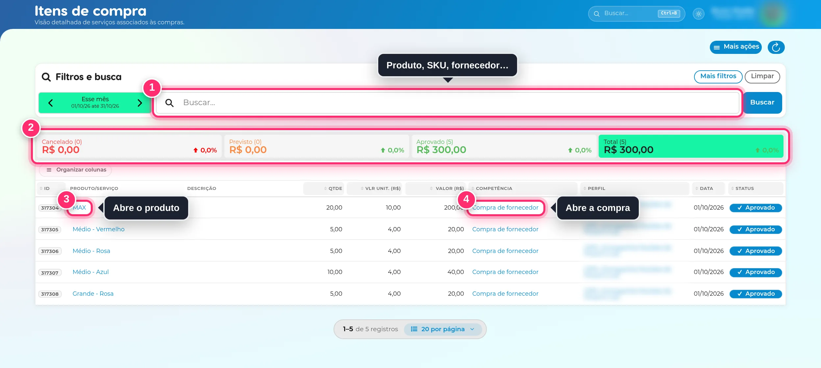
Task: Click Aprovado status badge for 317306
Action: point(756,251)
